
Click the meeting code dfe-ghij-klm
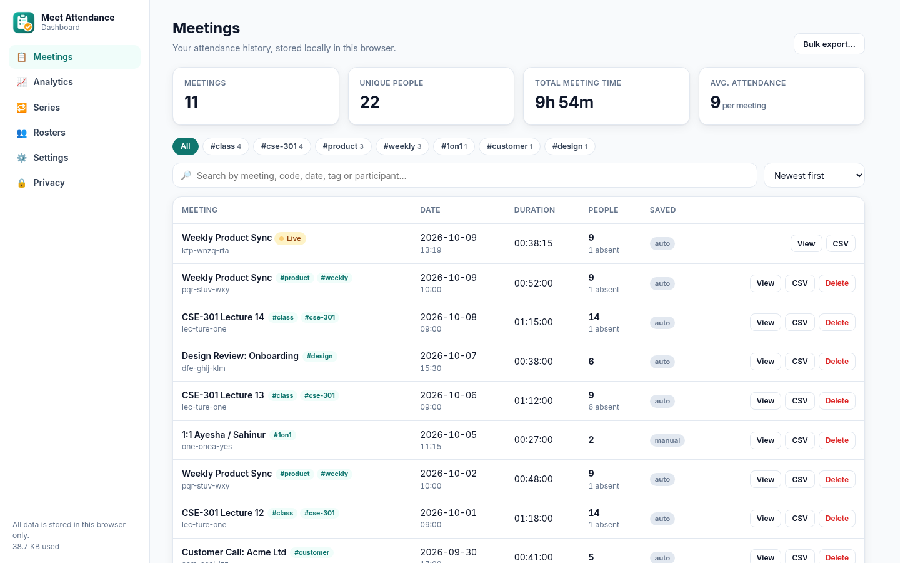204,368
